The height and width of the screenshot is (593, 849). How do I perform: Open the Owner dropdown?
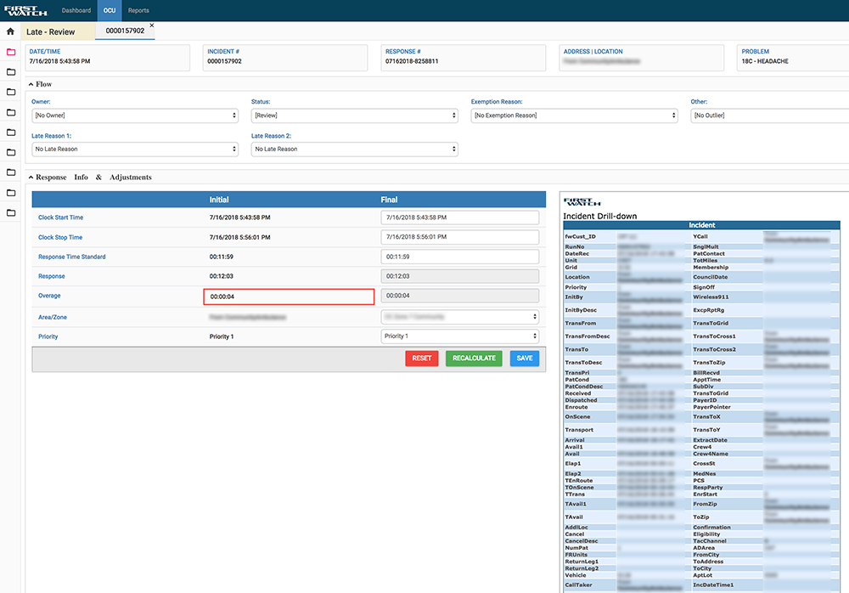135,116
